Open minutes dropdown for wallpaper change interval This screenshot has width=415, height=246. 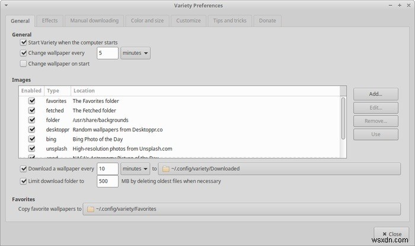coord(135,53)
